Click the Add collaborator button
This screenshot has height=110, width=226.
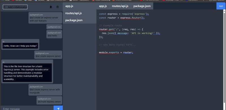pyautogui.click(x=15, y=7)
